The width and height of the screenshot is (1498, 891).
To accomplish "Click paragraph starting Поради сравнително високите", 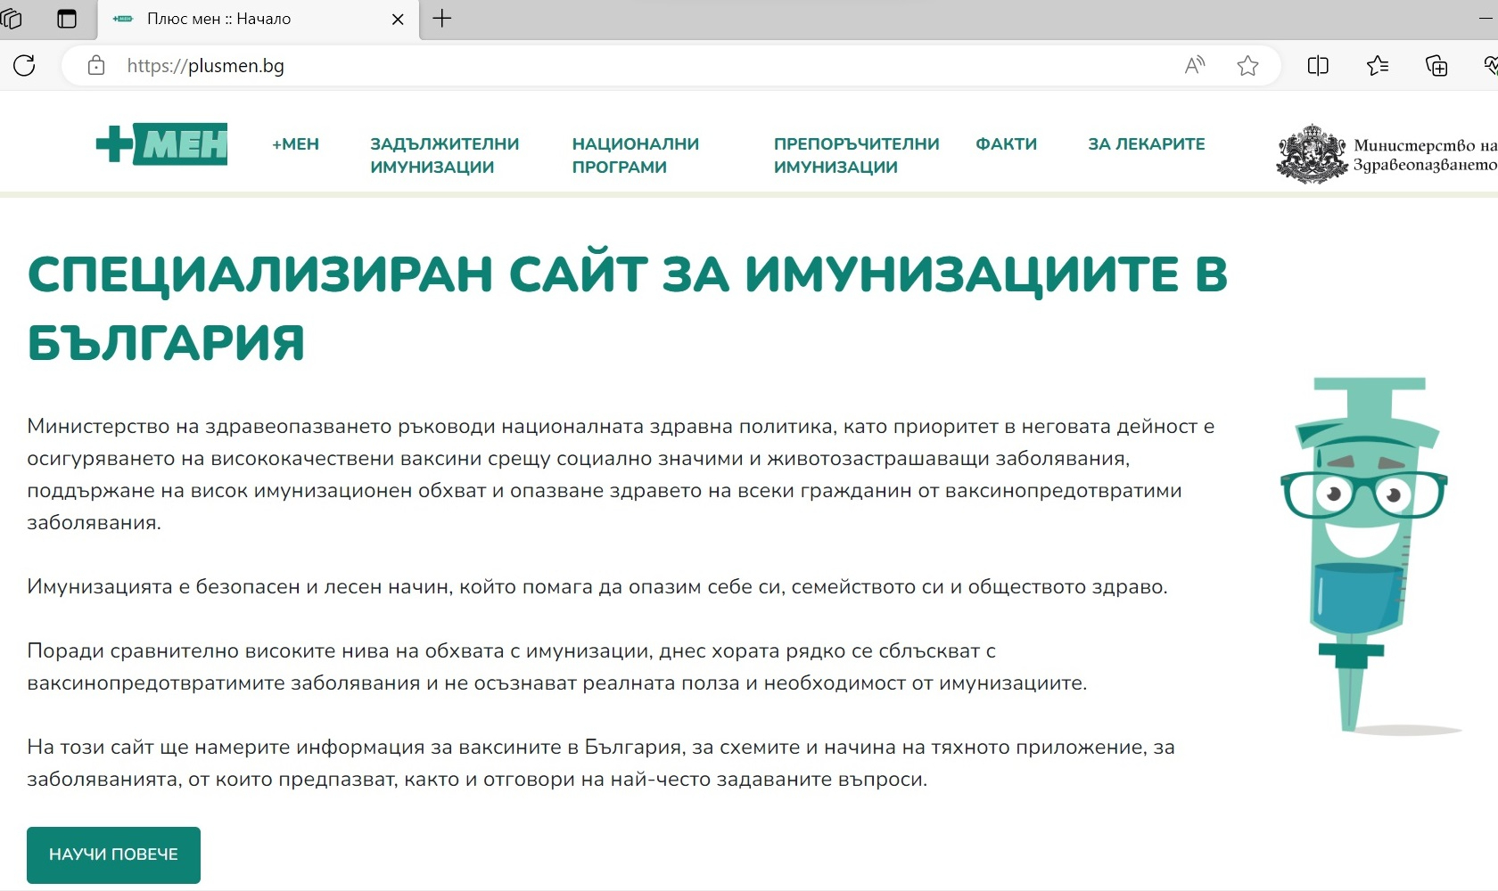I will coord(556,666).
